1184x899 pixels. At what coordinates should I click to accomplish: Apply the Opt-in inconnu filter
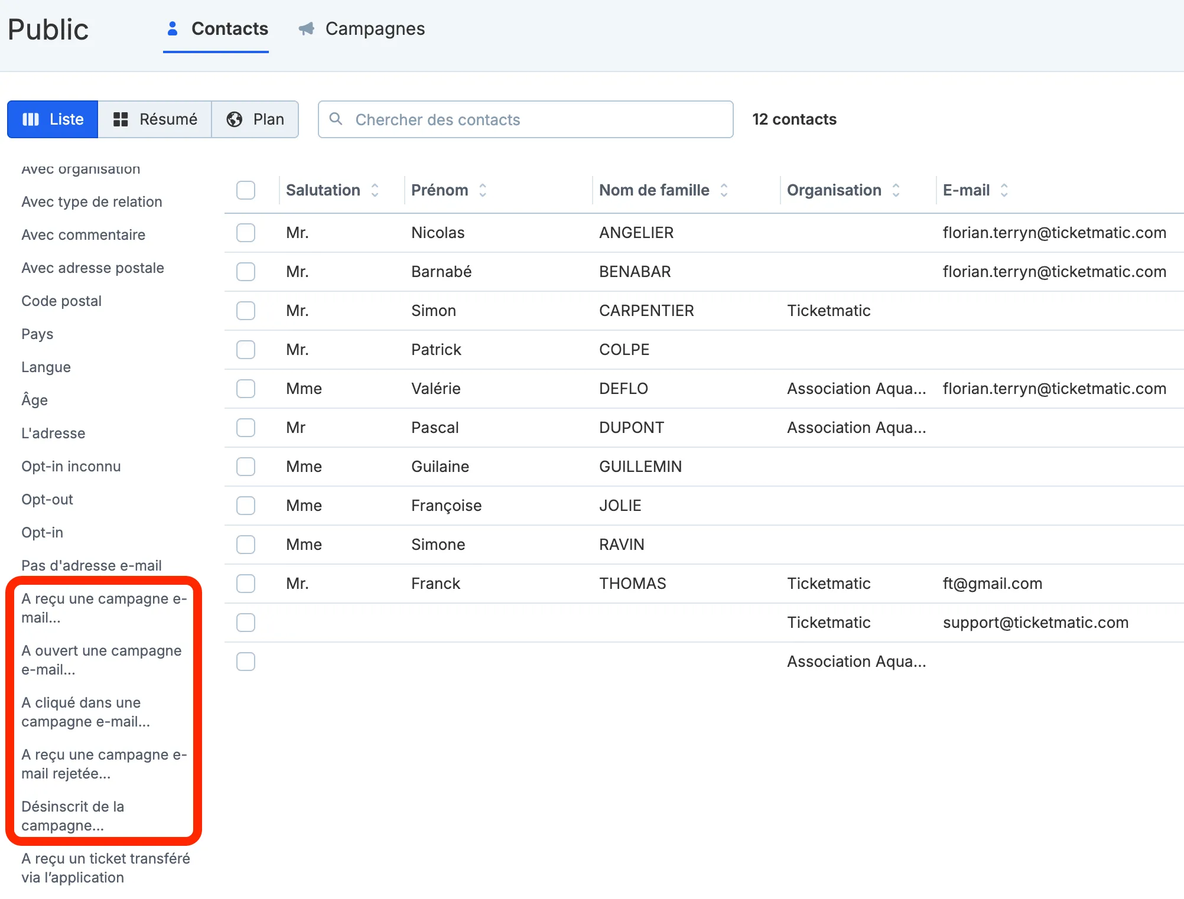pyautogui.click(x=71, y=467)
